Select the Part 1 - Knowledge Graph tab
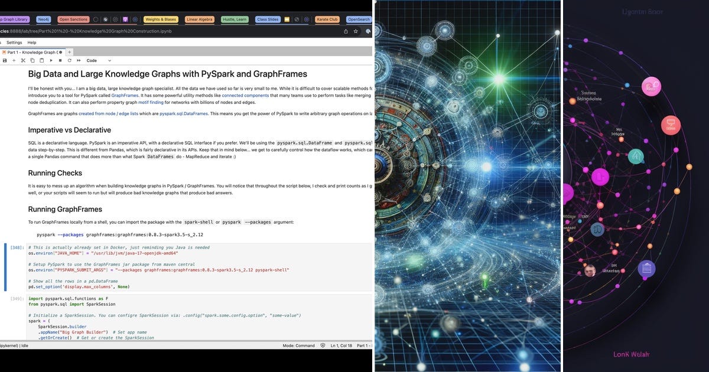The image size is (709, 372). click(x=32, y=52)
